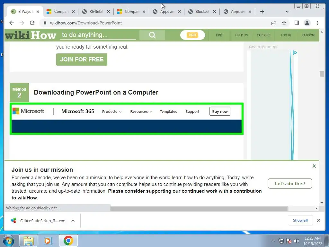Click the horizontal scrollbar thumb
This screenshot has height=247, width=329.
pos(199,208)
